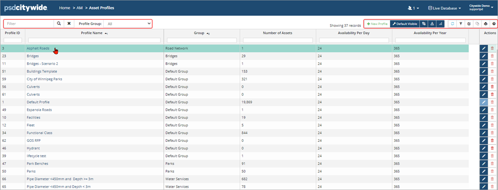Toggle sort on Profile Name column header
The image size is (498, 190).
pyautogui.click(x=94, y=33)
